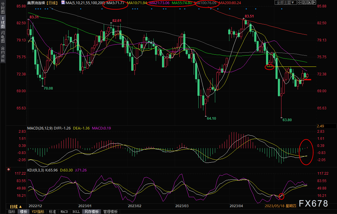This screenshot has width=337, height=214.
Task: Open 管理模板 template manager
Action: click(x=111, y=212)
